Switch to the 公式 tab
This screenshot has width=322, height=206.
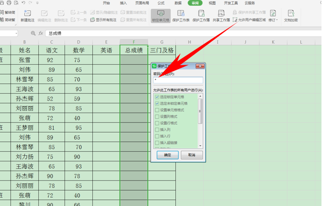161,3
